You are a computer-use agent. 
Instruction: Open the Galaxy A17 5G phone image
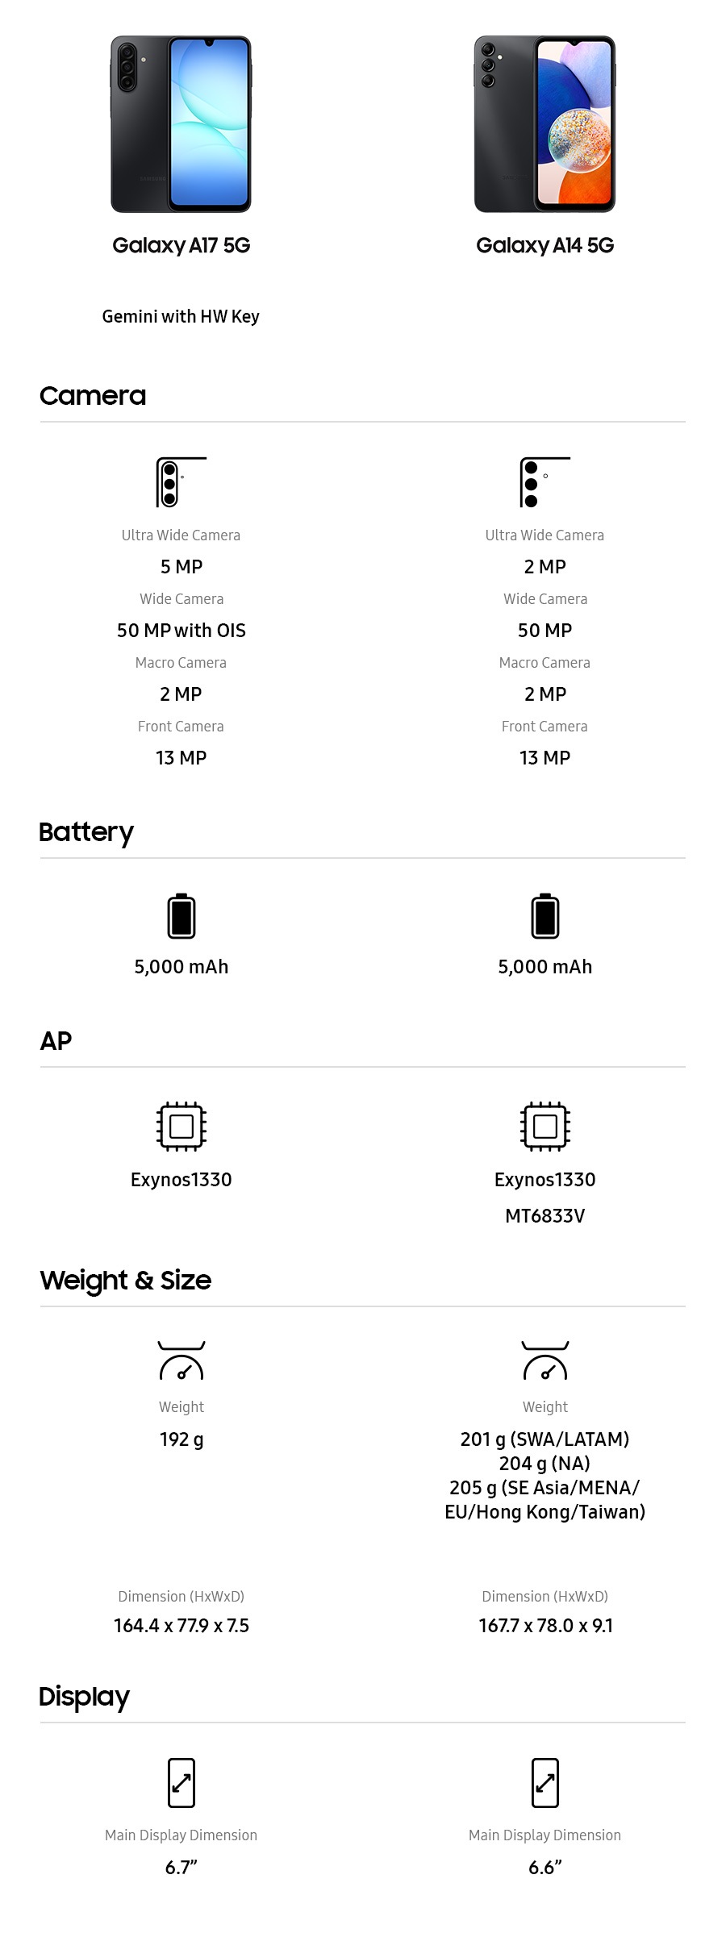point(181,124)
